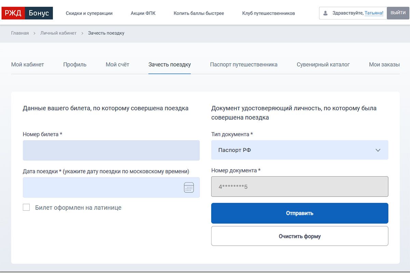Viewport: 410px width, 273px height.
Task: Log out using the 'Выйти' button
Action: pos(398,13)
